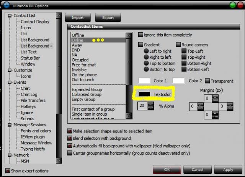
Task: Select Away in Contactlist Items
Action: coord(98,45)
